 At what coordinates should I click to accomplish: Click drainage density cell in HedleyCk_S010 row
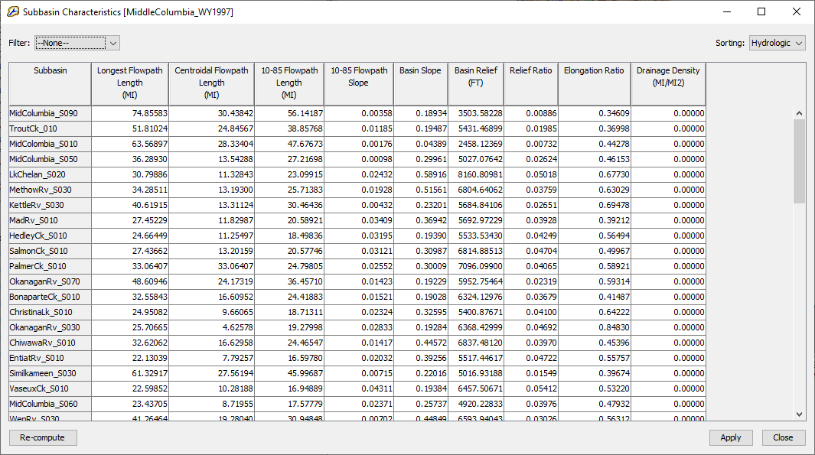click(x=668, y=236)
